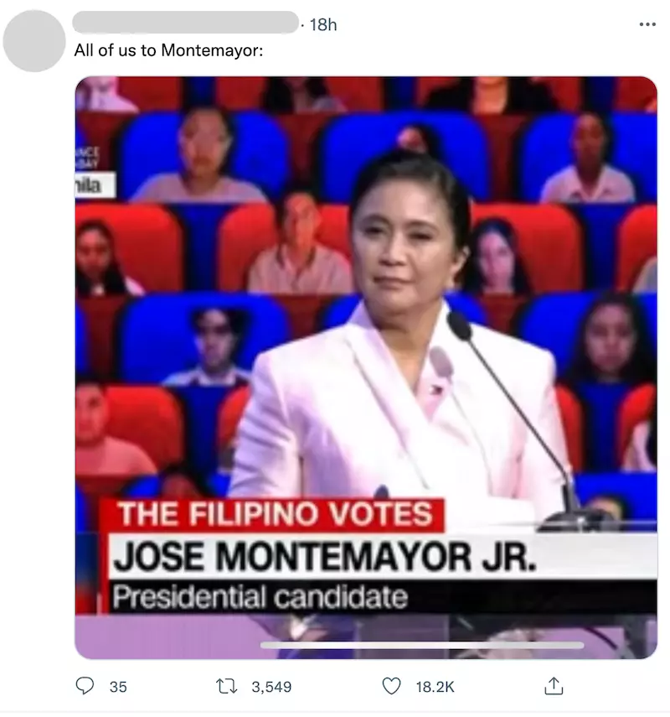Click the reply count 35
Image resolution: width=670 pixels, height=717 pixels.
118,687
